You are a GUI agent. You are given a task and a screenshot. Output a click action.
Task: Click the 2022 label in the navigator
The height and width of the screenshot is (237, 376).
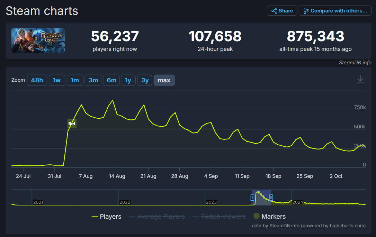[125, 202]
